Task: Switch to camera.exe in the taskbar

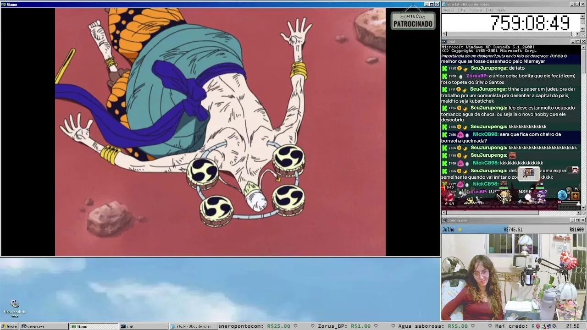Action: (x=44, y=326)
